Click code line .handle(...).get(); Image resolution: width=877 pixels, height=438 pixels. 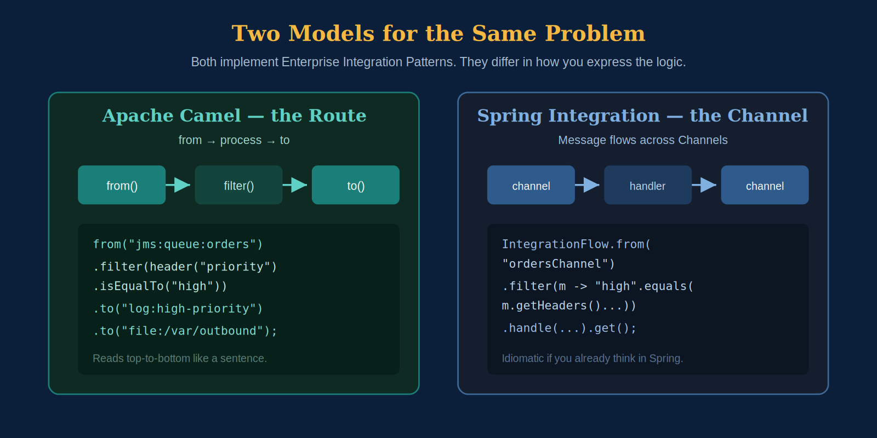coord(569,328)
